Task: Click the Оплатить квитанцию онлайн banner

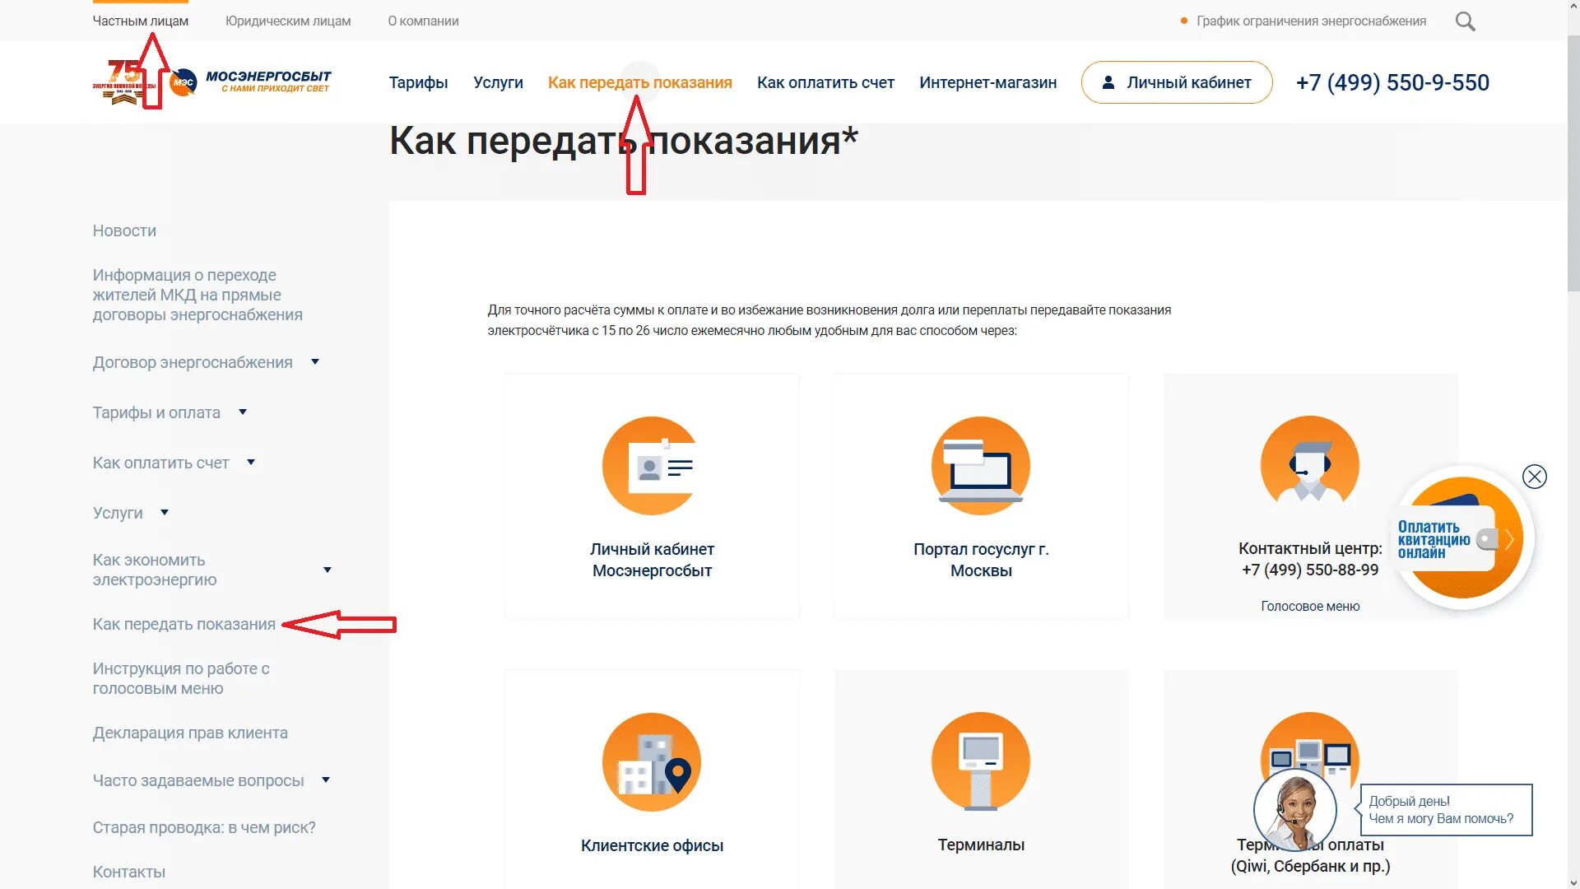Action: pyautogui.click(x=1461, y=539)
